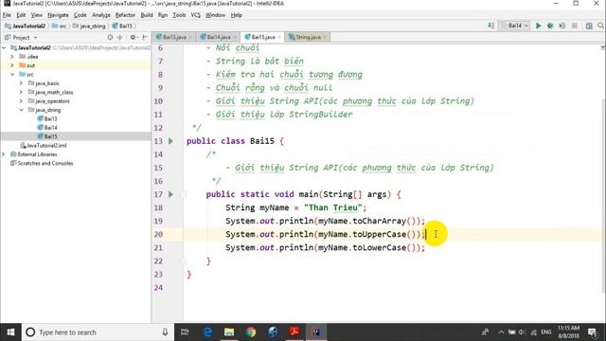Open the Analyze menu
Image resolution: width=606 pixels, height=341 pixels.
pos(101,15)
